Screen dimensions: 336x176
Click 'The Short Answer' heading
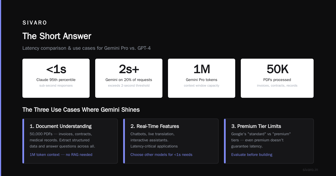(57, 36)
